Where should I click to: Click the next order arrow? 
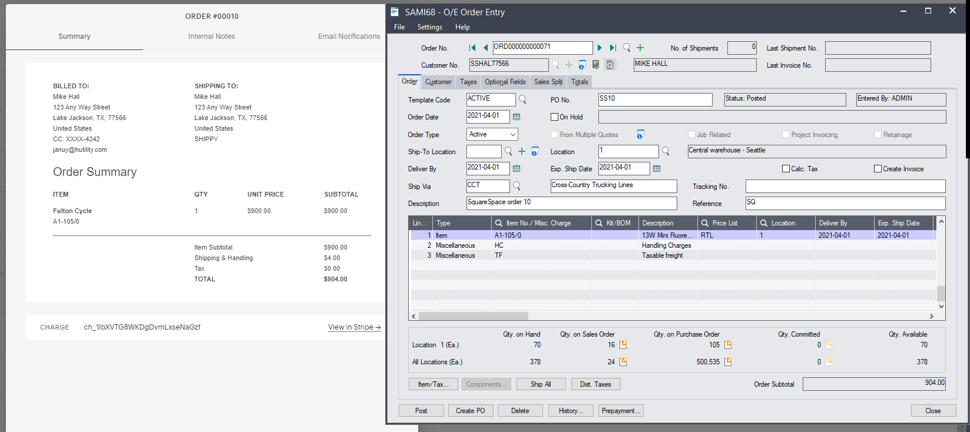click(600, 48)
